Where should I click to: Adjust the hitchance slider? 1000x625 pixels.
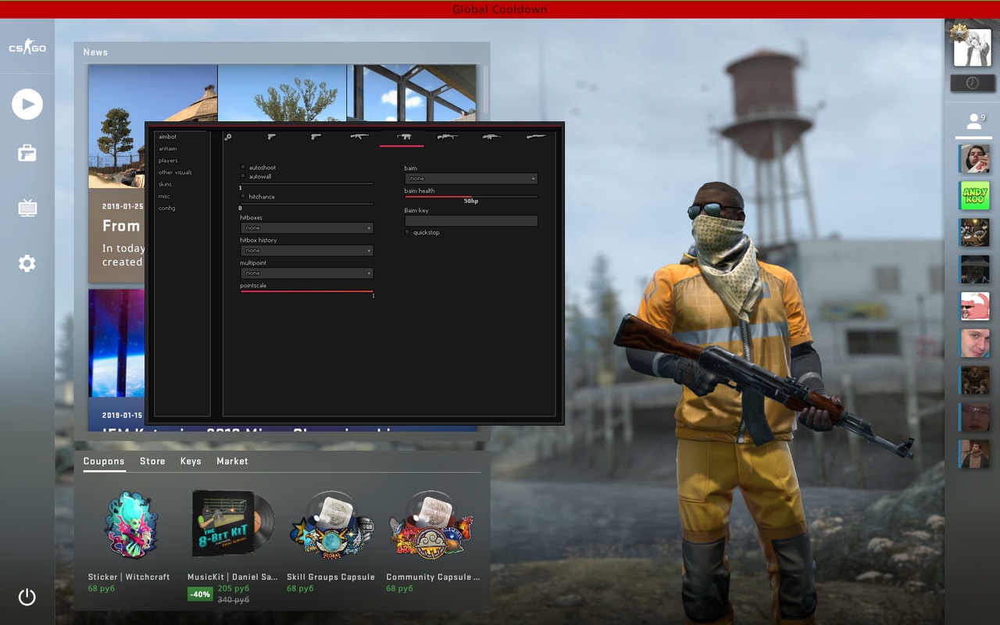(307, 204)
